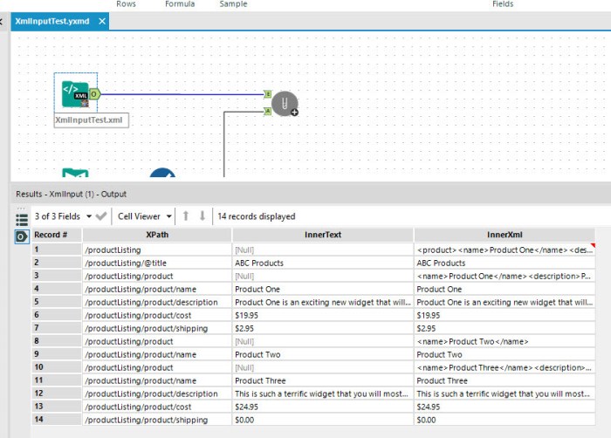Select the O output anchor in results
Screen dimensions: 611x438
[22, 236]
